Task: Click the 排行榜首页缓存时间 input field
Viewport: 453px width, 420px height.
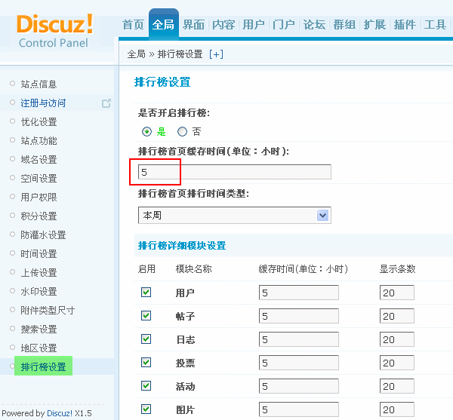Action: tap(234, 173)
